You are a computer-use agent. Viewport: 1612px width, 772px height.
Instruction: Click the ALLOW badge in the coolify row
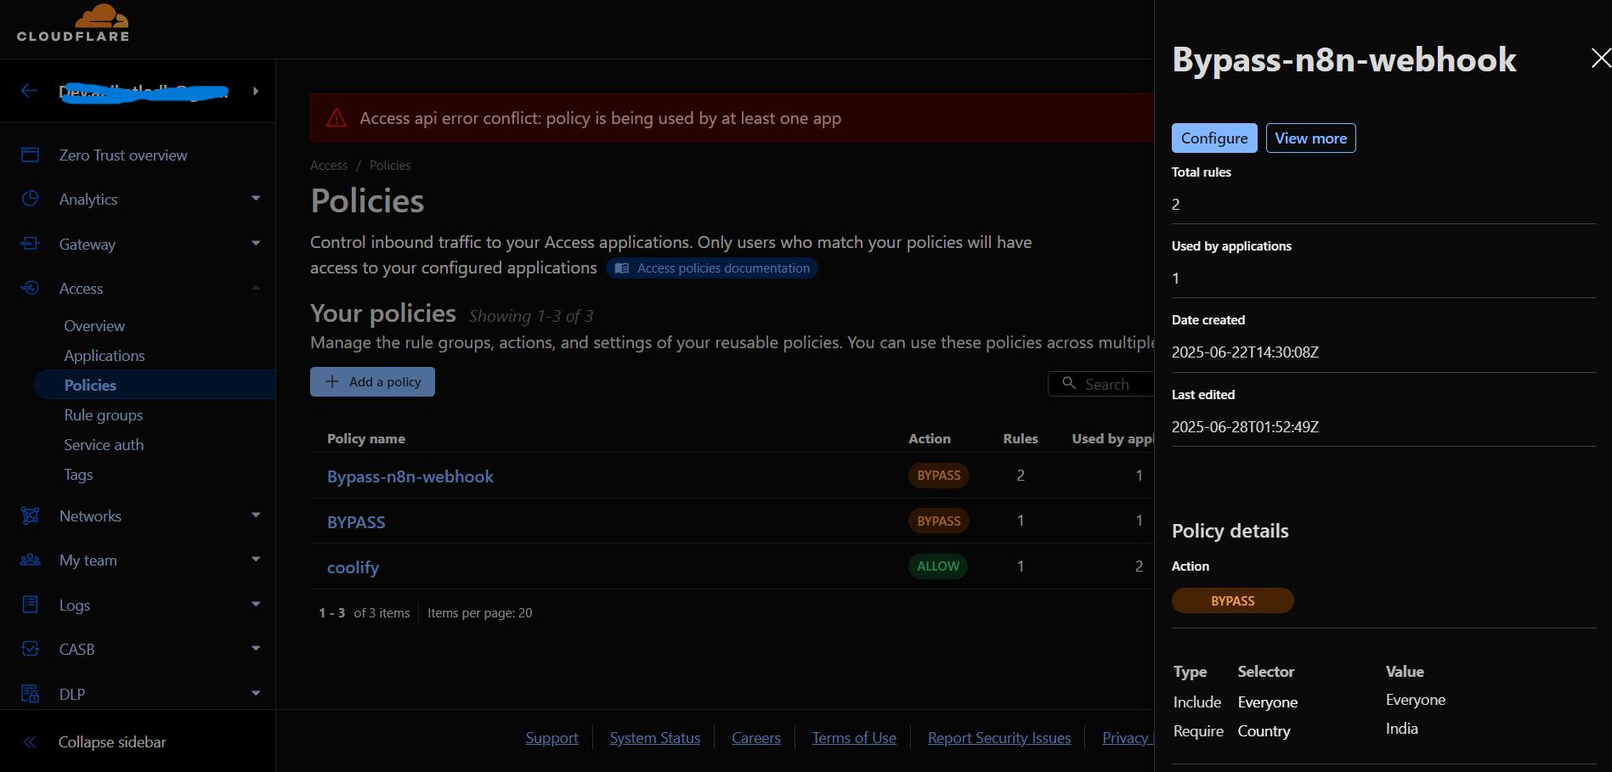point(938,566)
